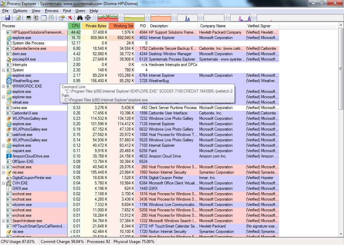The width and height of the screenshot is (344, 245).
Task: Sort by the Working Set column header
Action: 121,26
